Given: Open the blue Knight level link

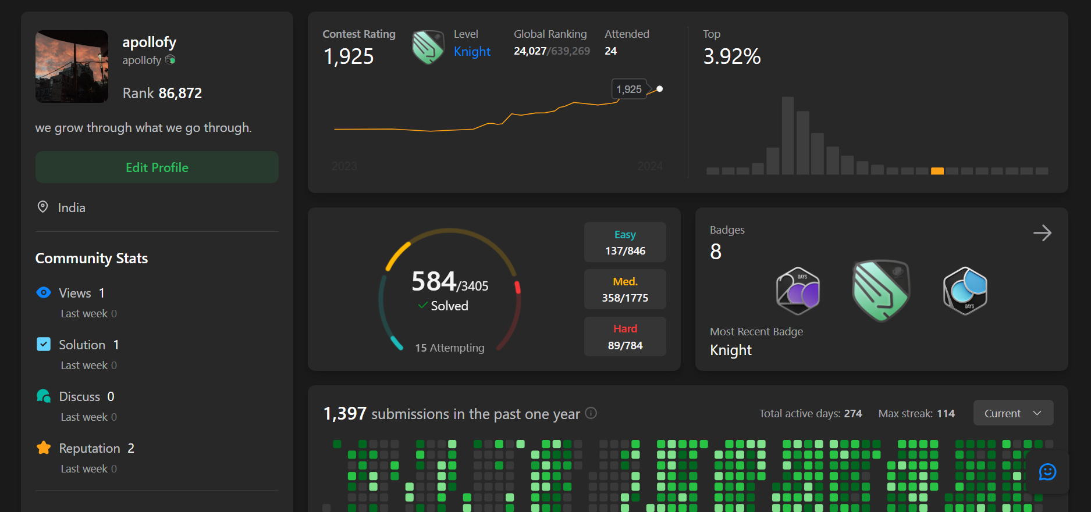Looking at the screenshot, I should click(x=472, y=52).
